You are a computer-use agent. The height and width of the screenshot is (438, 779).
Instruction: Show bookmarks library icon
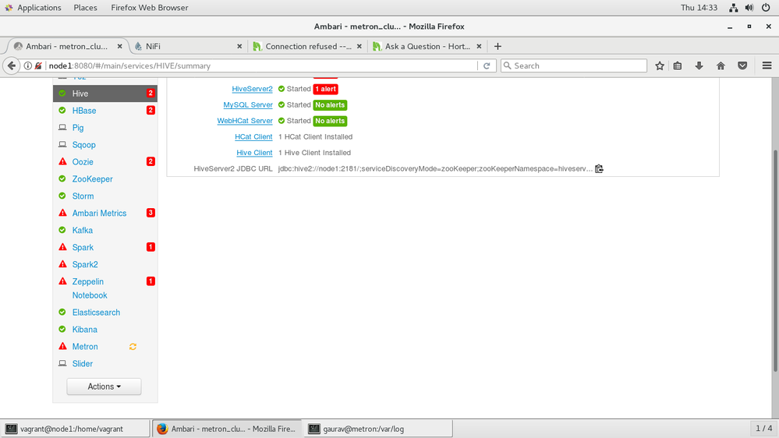pyautogui.click(x=678, y=65)
